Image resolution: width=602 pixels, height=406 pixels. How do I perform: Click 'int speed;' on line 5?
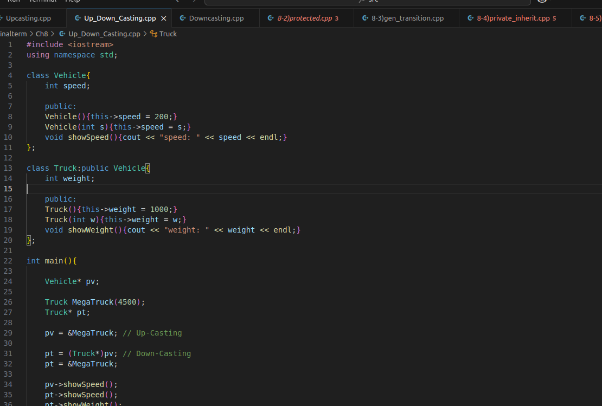click(x=68, y=86)
